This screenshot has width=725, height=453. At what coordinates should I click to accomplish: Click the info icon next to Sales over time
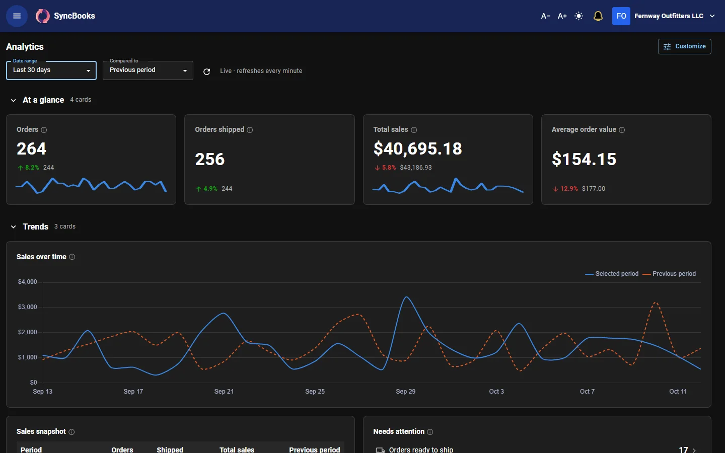tap(72, 257)
